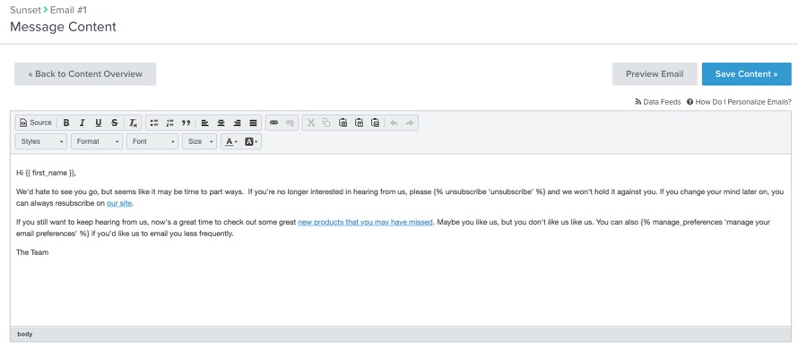Toggle Source view in editor
Viewport: 798px width, 349px height.
[36, 123]
